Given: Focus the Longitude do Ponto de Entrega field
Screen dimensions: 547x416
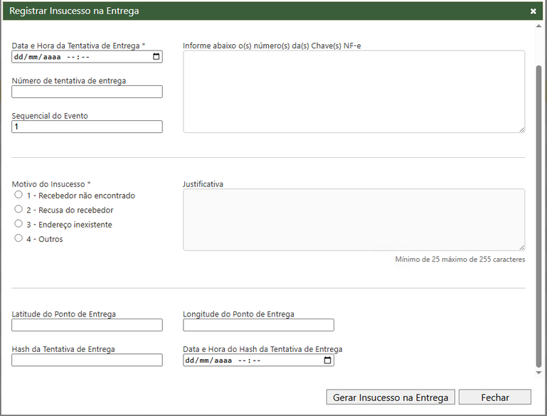Looking at the screenshot, I should (x=258, y=325).
